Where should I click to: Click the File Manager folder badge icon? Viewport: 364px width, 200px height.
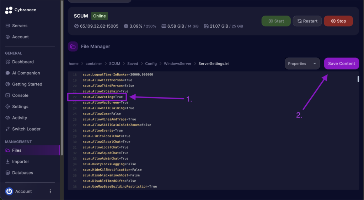[73, 46]
